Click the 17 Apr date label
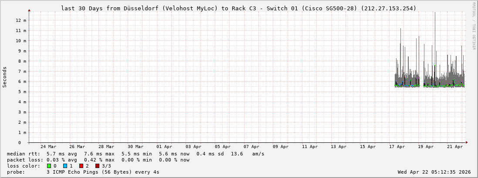This screenshot has width=478, height=178. (x=397, y=147)
